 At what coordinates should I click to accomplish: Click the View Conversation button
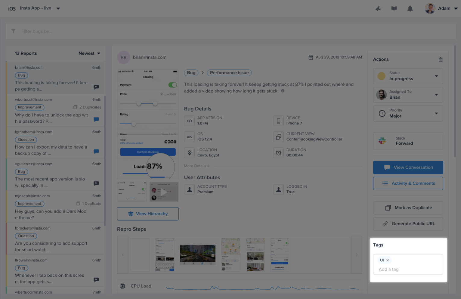408,168
